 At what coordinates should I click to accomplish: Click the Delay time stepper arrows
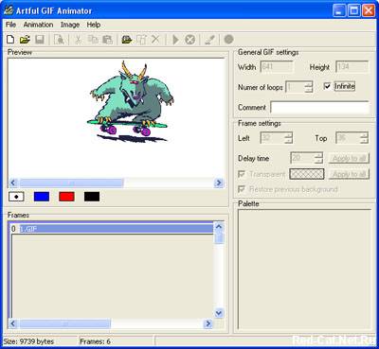[x=318, y=158]
